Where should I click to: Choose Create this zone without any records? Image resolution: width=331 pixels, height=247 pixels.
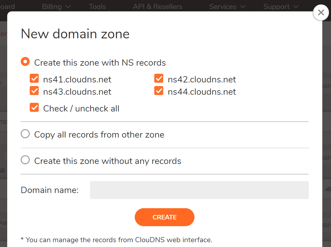tap(25, 160)
